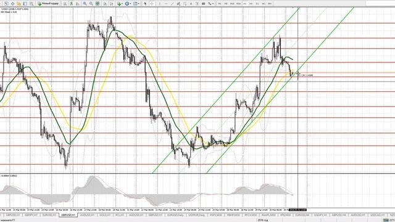Open the crosshair-shaped Data Window icon
Screen dimensions: 395x222
(x=12, y=4)
